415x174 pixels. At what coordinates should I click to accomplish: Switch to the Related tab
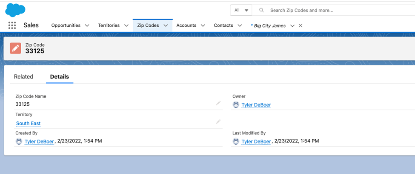[23, 77]
